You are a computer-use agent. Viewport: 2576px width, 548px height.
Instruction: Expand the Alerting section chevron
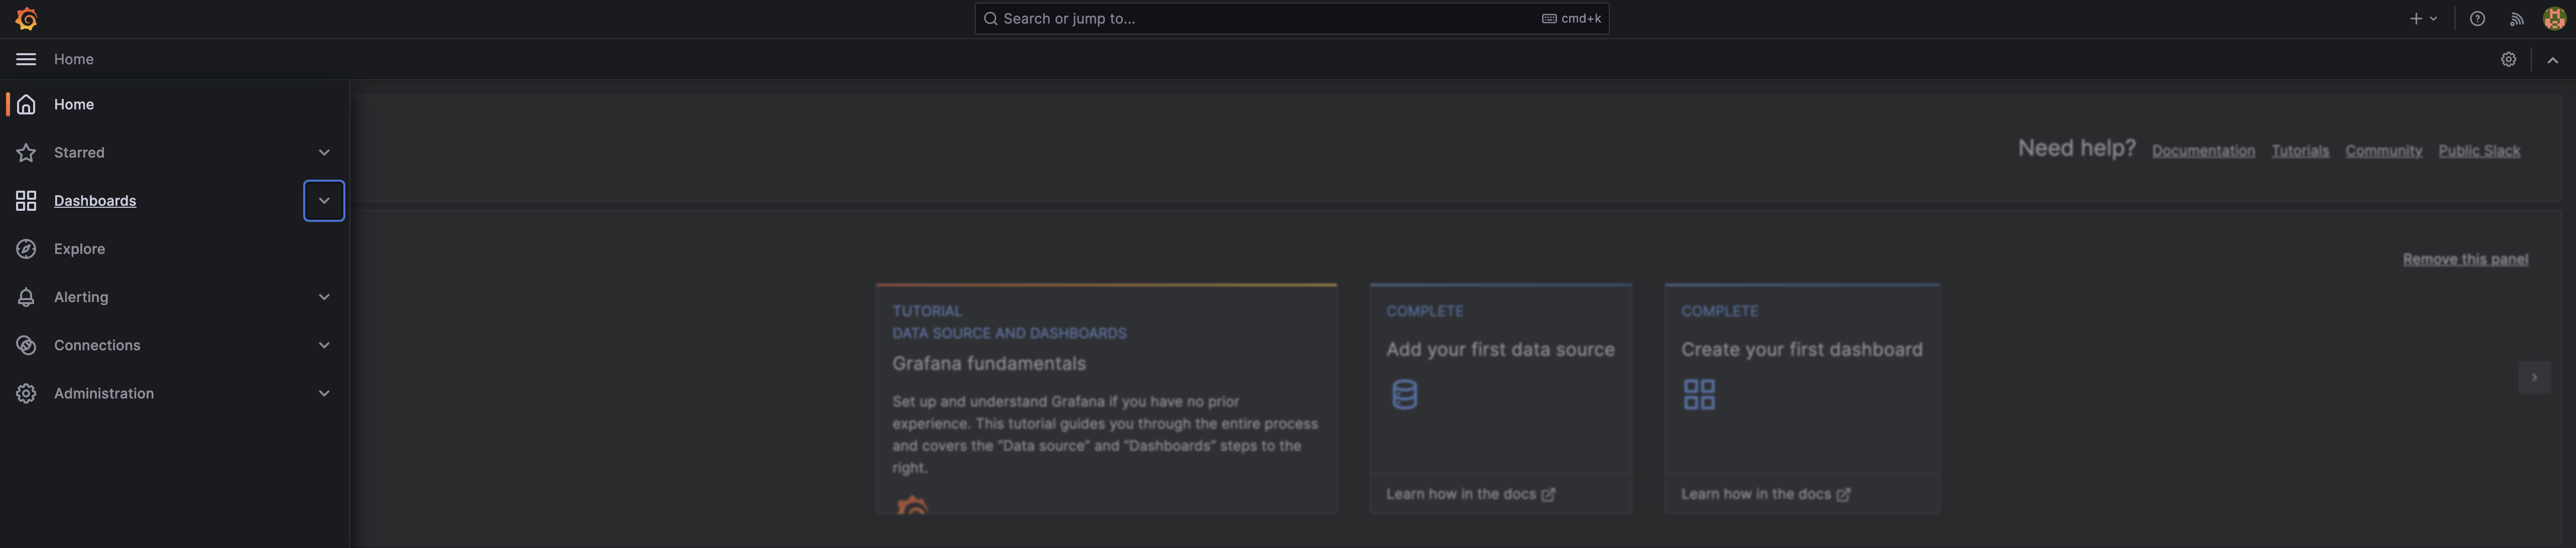pyautogui.click(x=324, y=297)
